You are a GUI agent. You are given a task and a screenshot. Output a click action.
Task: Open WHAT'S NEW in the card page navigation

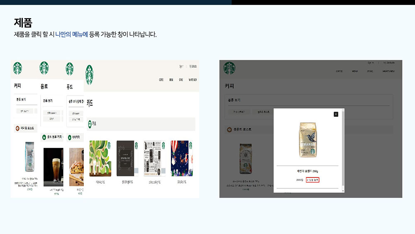[193, 80]
